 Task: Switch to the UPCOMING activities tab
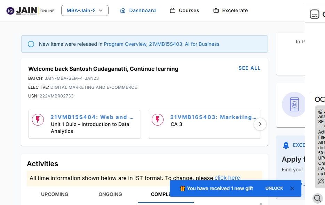(55, 194)
